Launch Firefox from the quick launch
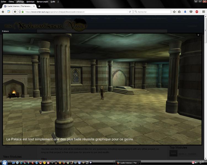 coord(64,163)
